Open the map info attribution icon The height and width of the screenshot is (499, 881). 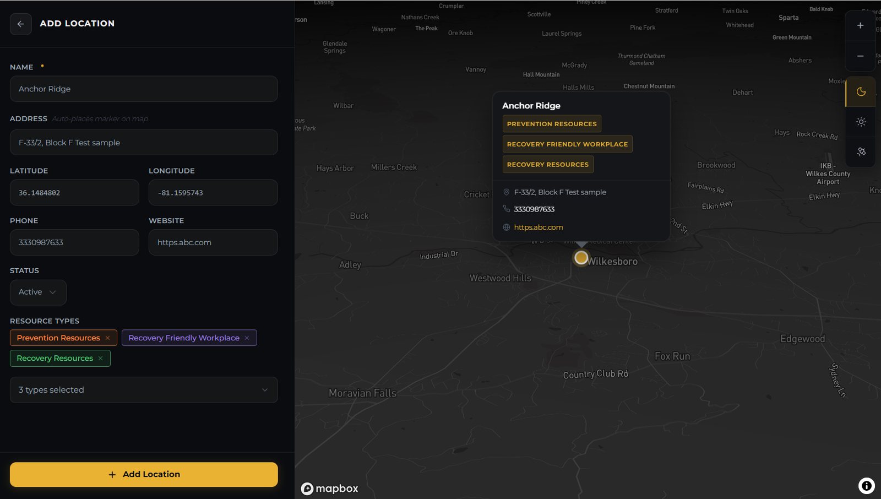866,485
